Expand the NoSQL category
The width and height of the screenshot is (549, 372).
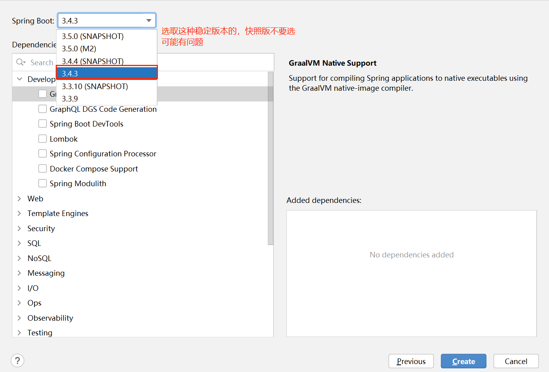pos(19,258)
